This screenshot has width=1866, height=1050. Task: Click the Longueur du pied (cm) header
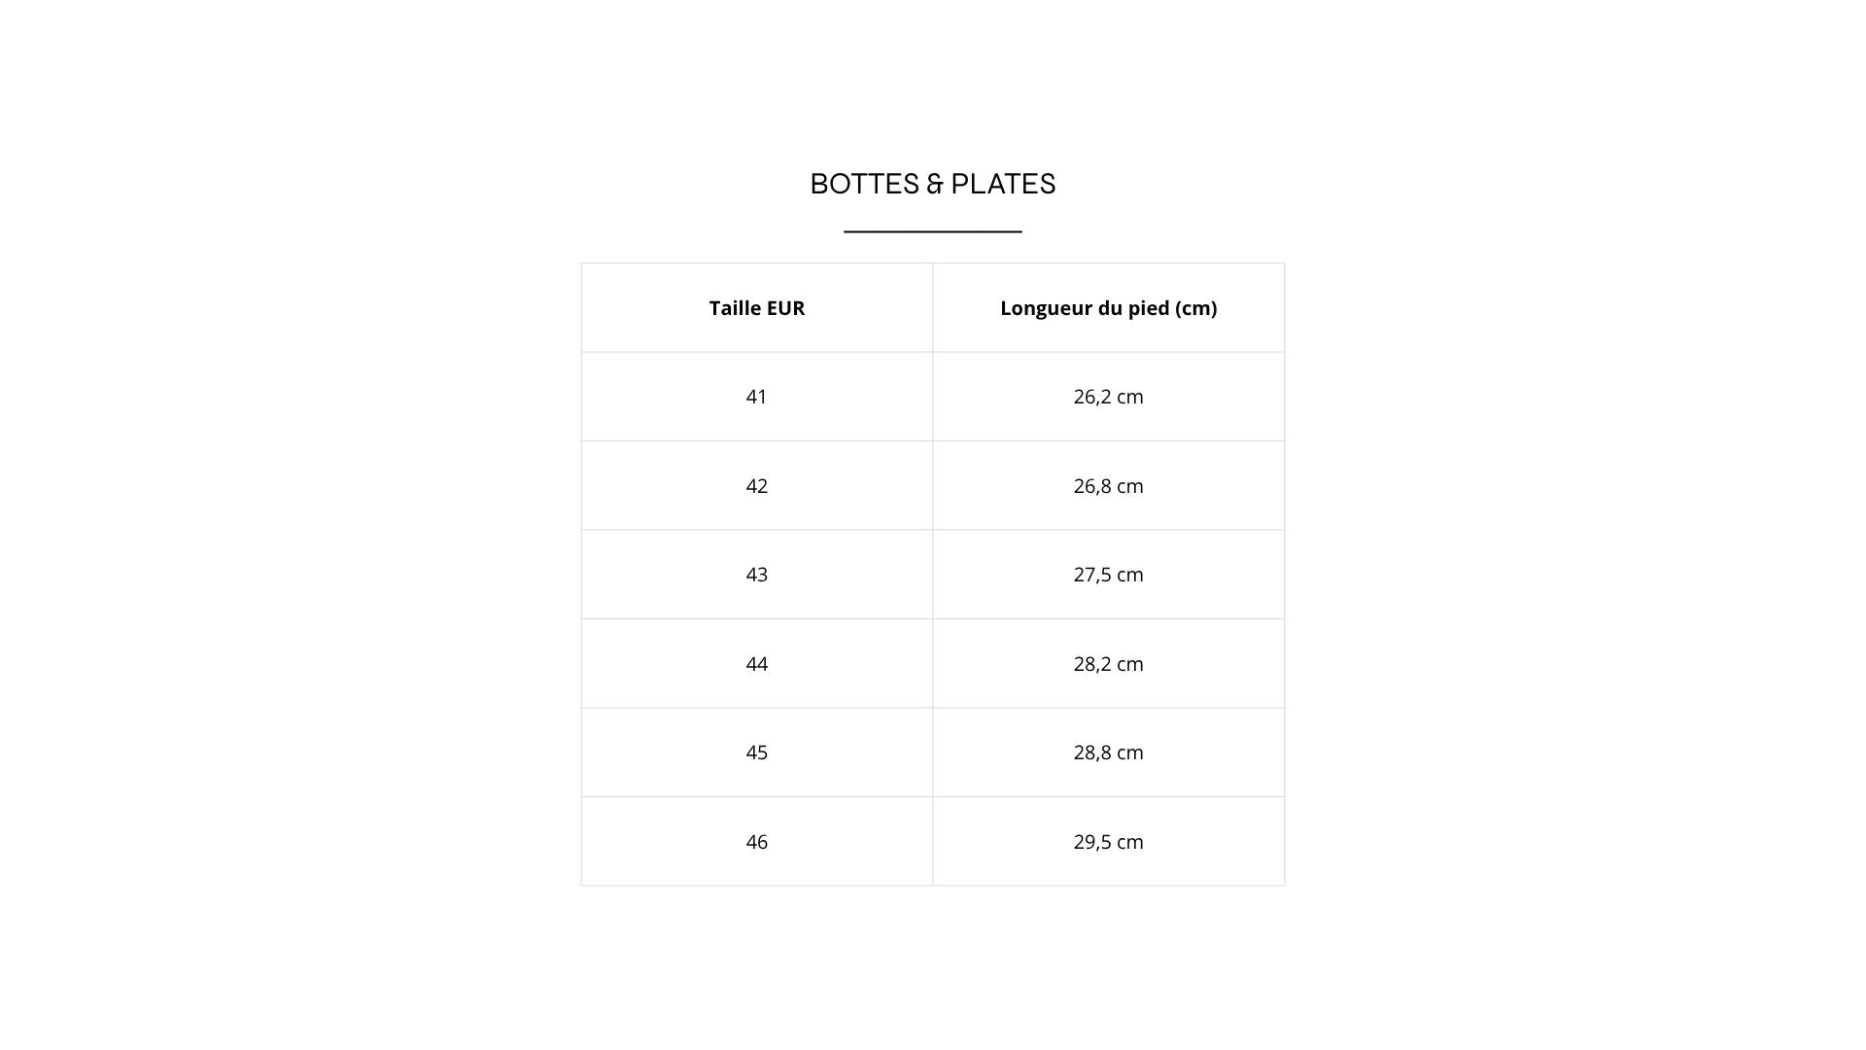click(1108, 308)
